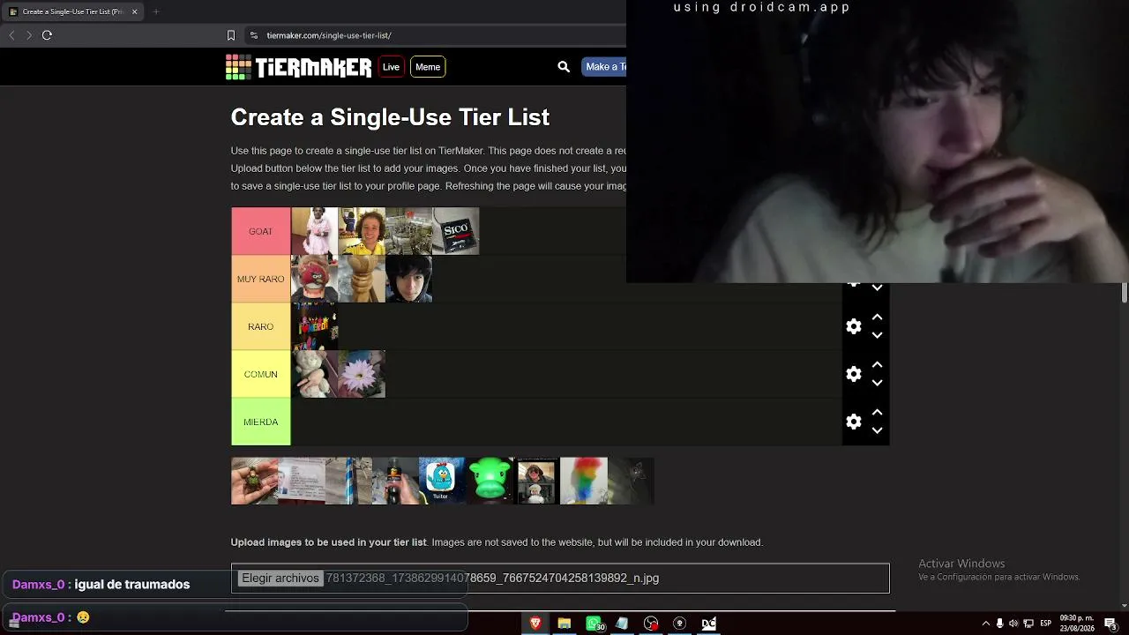Click the Elegir archivos upload button
Viewport: 1129px width, 635px height.
(x=280, y=579)
